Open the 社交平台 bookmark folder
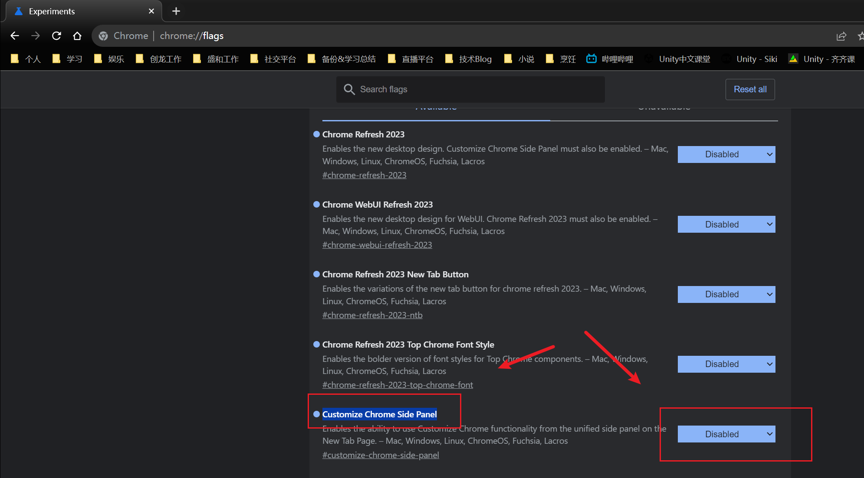Screen dimensions: 864x478 coord(273,59)
